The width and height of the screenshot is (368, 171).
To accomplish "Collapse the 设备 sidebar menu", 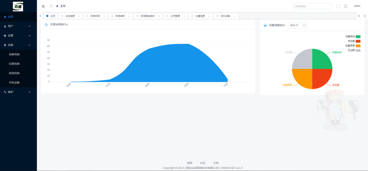I will tap(18, 45).
